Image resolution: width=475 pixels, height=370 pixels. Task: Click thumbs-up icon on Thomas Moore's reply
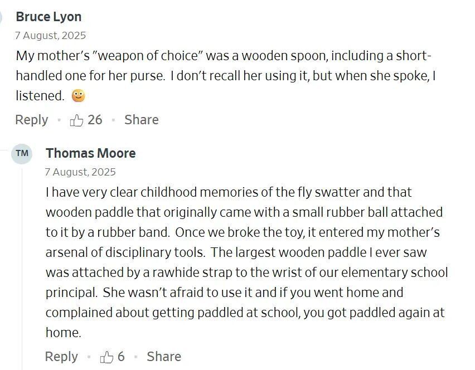pyautogui.click(x=106, y=357)
